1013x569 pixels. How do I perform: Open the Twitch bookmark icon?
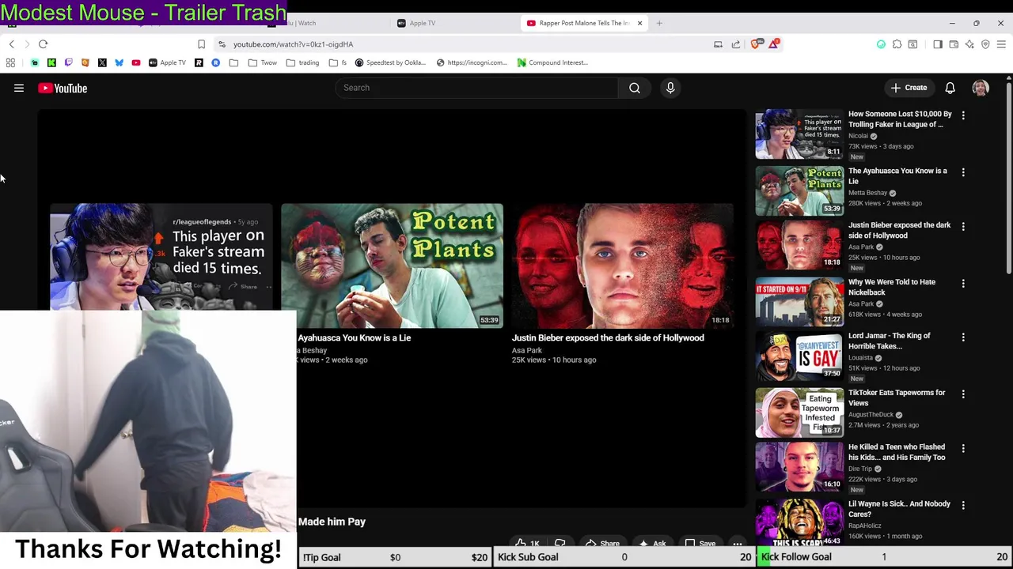(x=68, y=62)
